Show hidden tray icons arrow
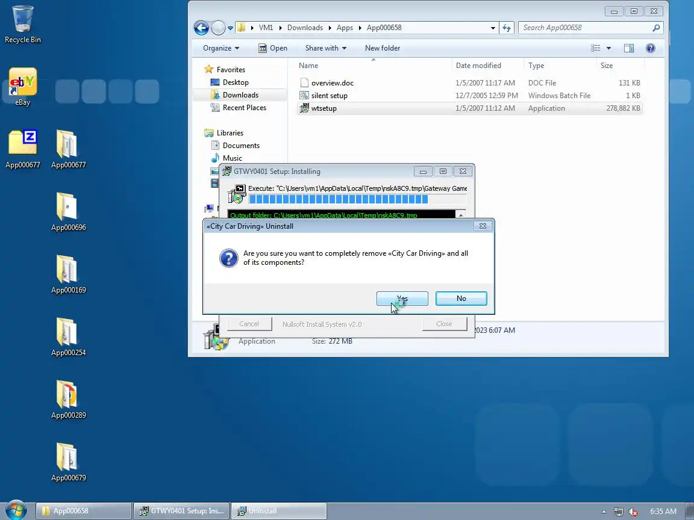Screen dimensions: 694x520 coord(604,512)
